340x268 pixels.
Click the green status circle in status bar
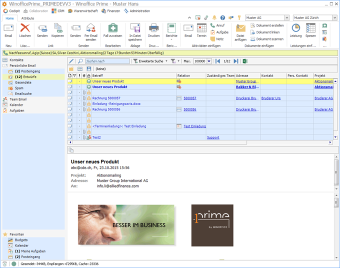tap(14, 264)
